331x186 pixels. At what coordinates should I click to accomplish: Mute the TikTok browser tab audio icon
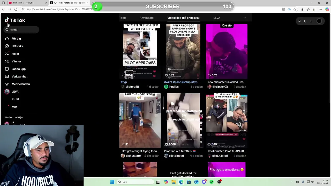[x=56, y=3]
